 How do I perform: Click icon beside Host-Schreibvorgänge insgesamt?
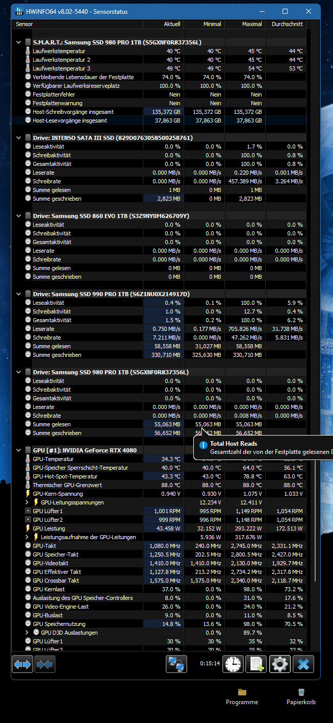pos(28,112)
